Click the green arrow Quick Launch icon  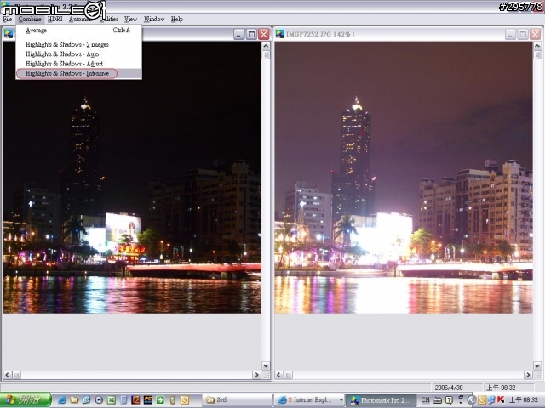(x=160, y=400)
